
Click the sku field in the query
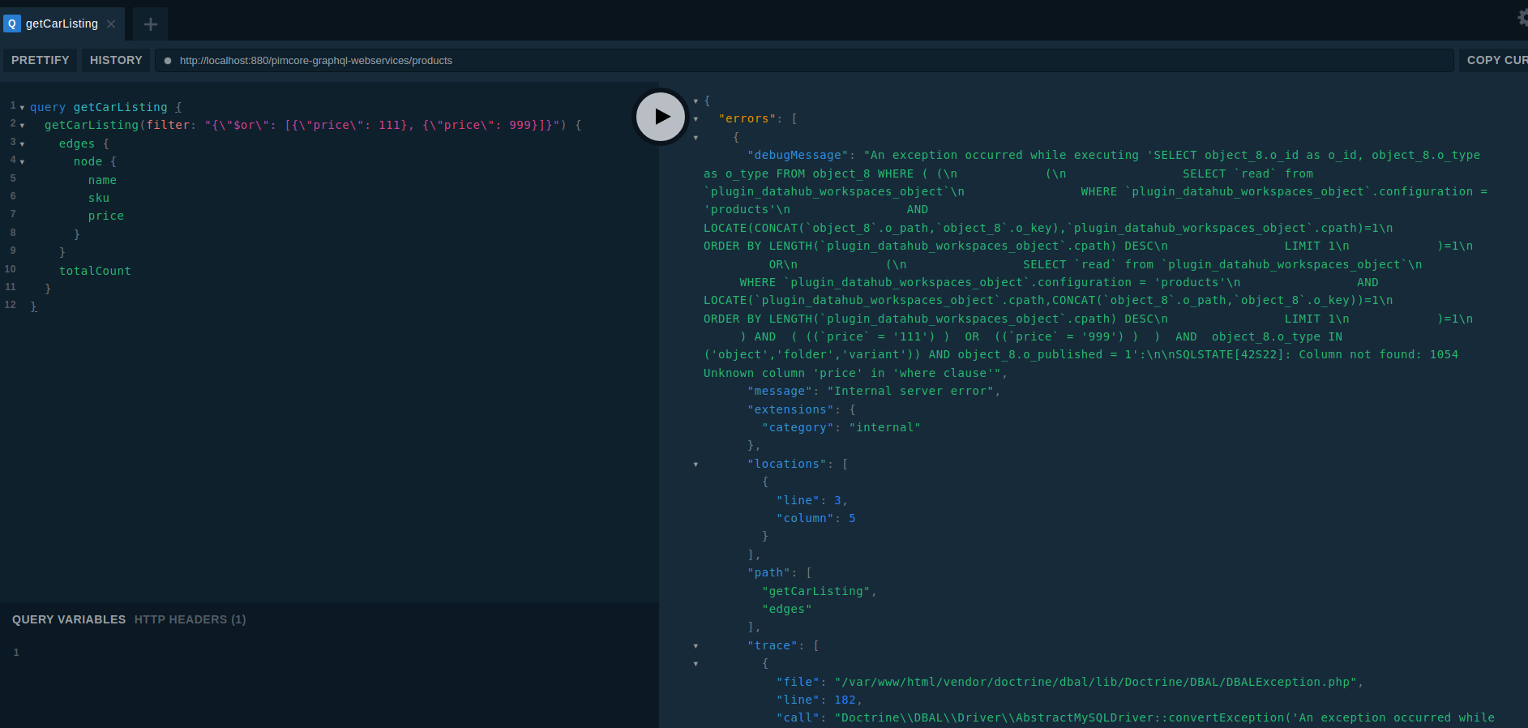click(99, 198)
